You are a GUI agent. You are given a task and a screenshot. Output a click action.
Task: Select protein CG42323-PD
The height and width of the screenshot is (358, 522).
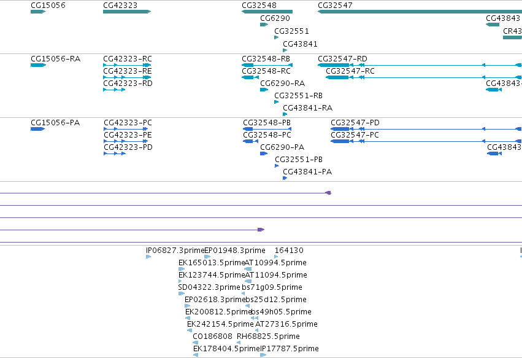115,154
